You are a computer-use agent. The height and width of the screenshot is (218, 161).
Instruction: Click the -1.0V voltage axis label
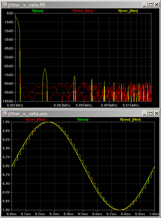tap(6, 210)
